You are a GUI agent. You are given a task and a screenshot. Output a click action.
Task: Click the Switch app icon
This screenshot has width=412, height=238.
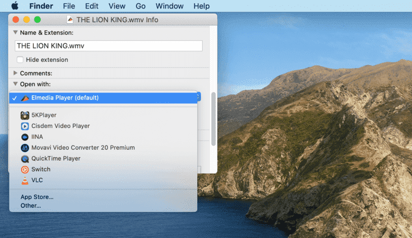[x=25, y=170]
